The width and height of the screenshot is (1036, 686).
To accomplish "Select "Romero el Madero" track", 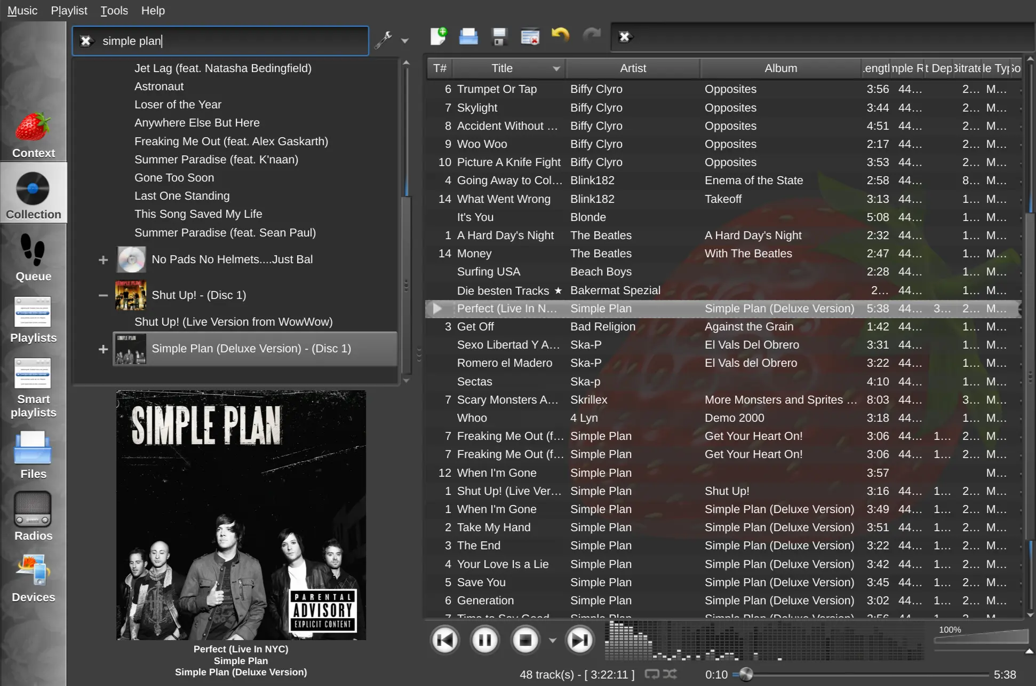I will click(x=723, y=363).
